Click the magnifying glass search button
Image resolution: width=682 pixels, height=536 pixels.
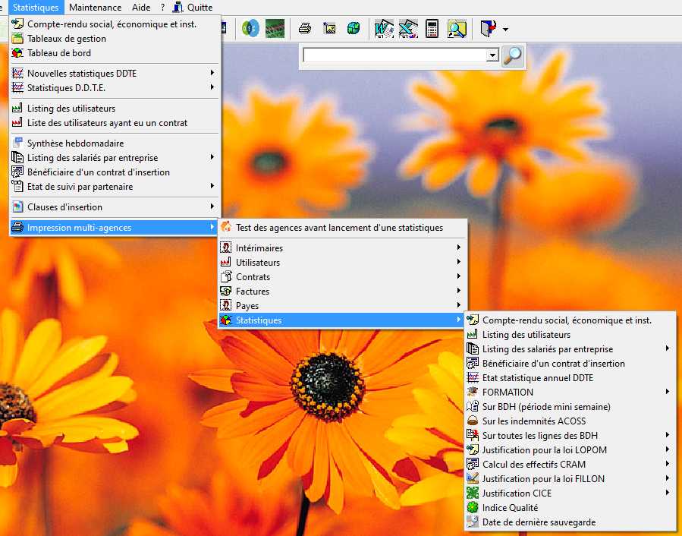click(x=513, y=55)
